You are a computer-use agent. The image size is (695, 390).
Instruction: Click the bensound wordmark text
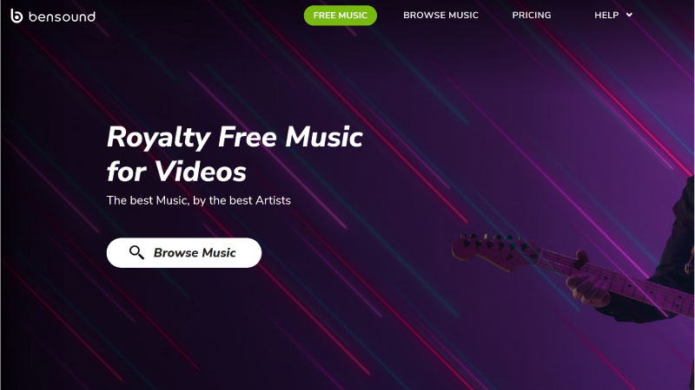(x=62, y=16)
